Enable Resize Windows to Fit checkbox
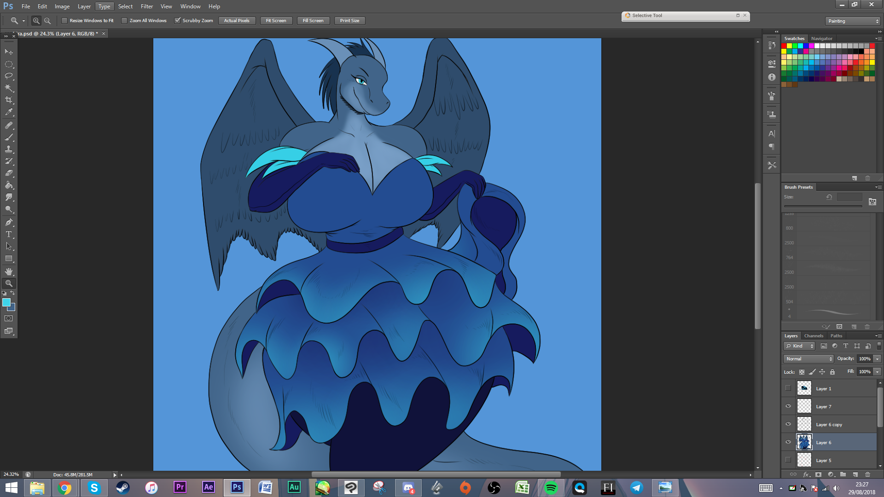Viewport: 884px width, 497px height. (x=65, y=21)
